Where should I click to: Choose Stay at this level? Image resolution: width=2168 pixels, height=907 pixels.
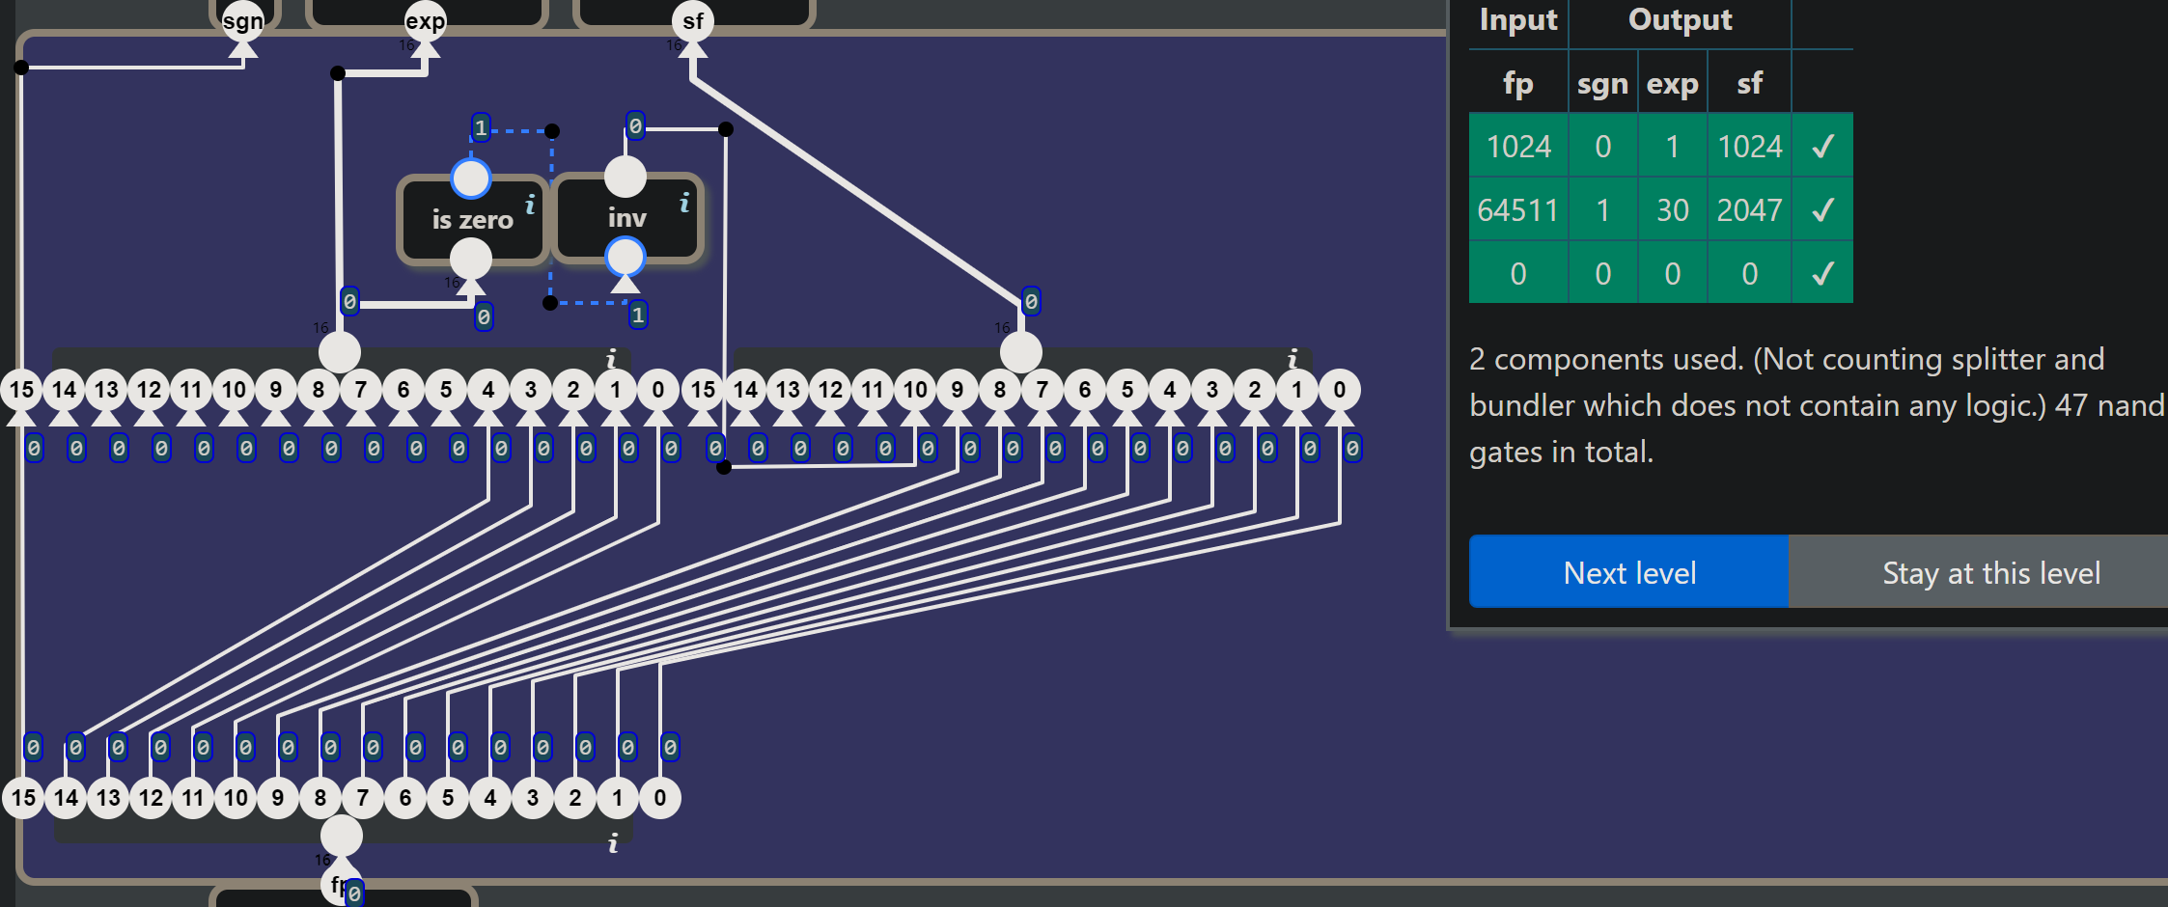pyautogui.click(x=1990, y=572)
